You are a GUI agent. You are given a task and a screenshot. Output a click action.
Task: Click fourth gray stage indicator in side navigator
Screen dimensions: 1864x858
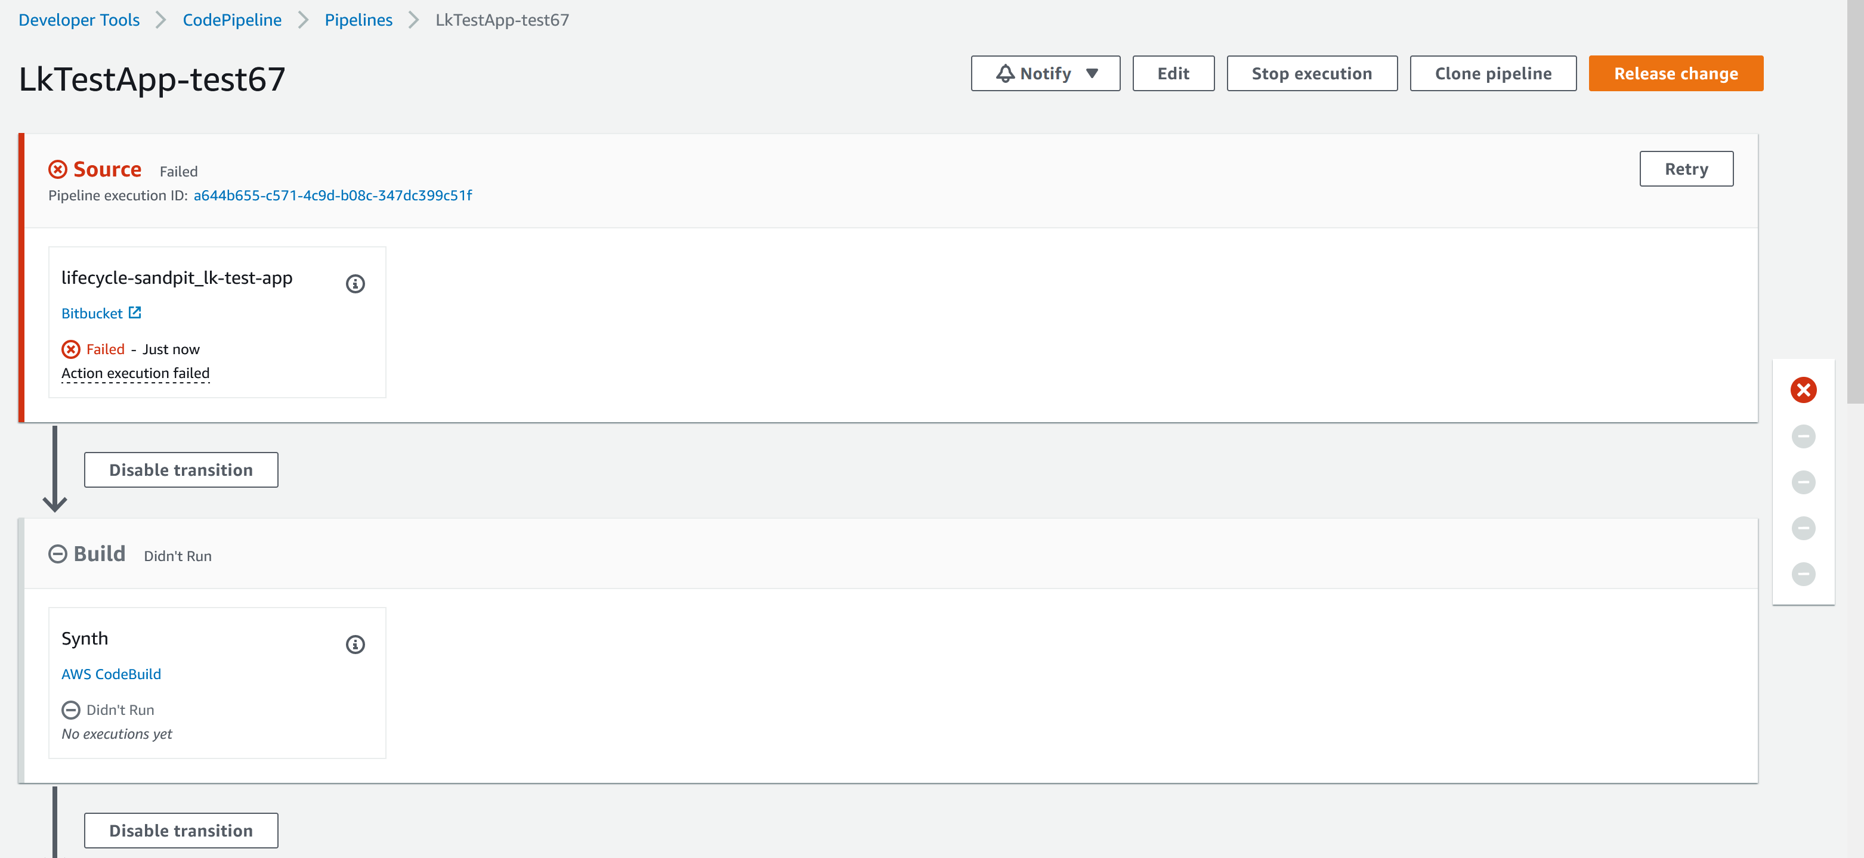click(1803, 528)
